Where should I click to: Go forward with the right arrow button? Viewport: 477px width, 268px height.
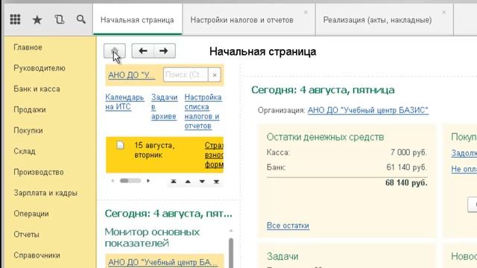164,51
